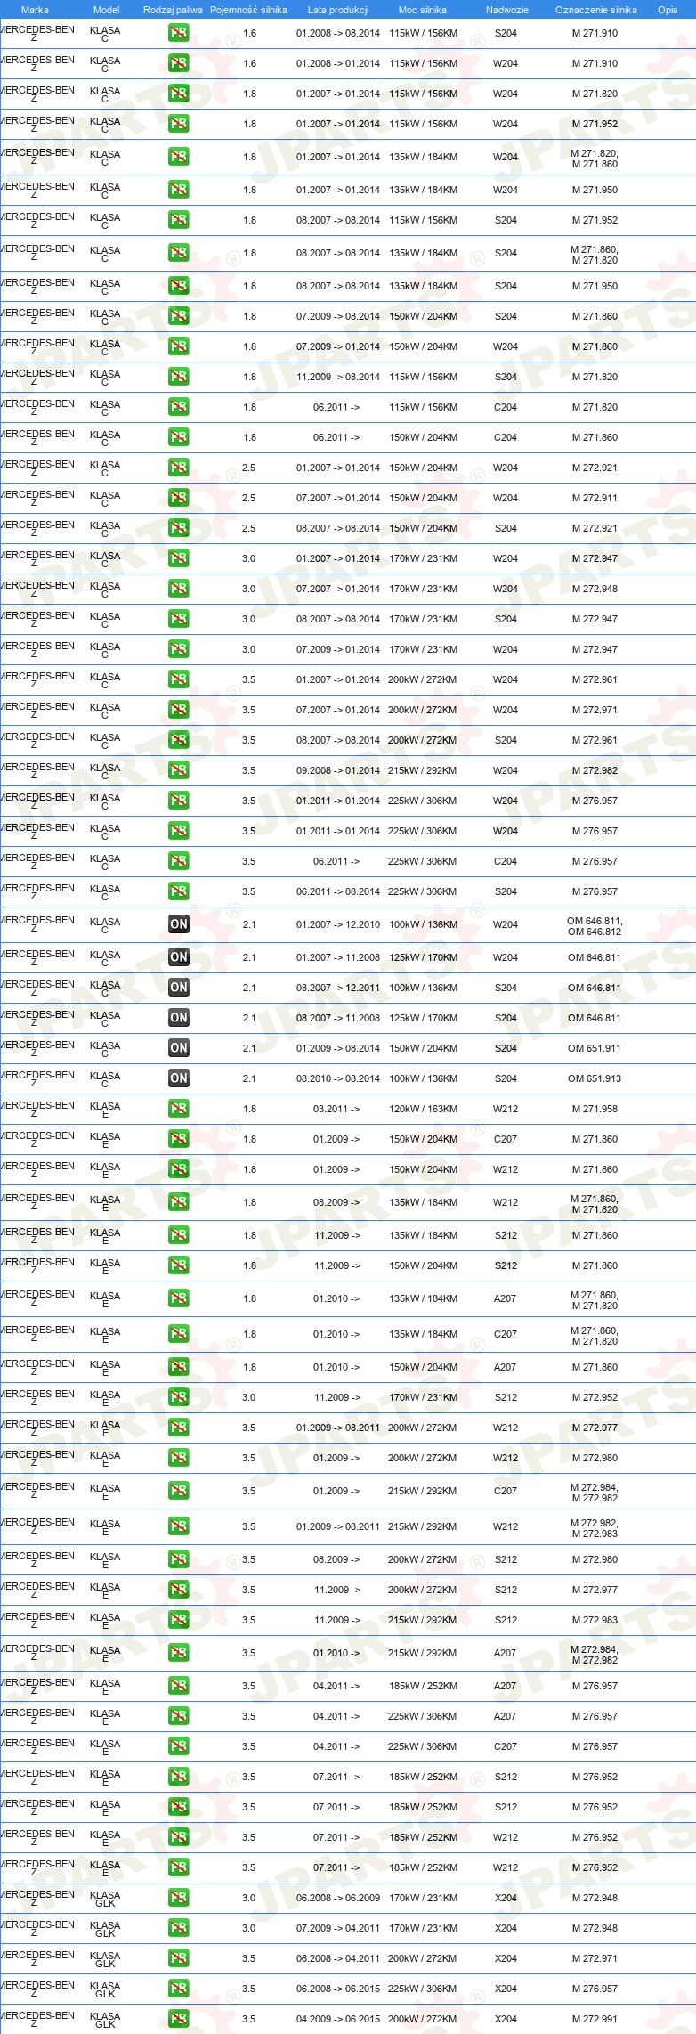Click petrol icon in X204 M 272.971 row

(x=178, y=1959)
